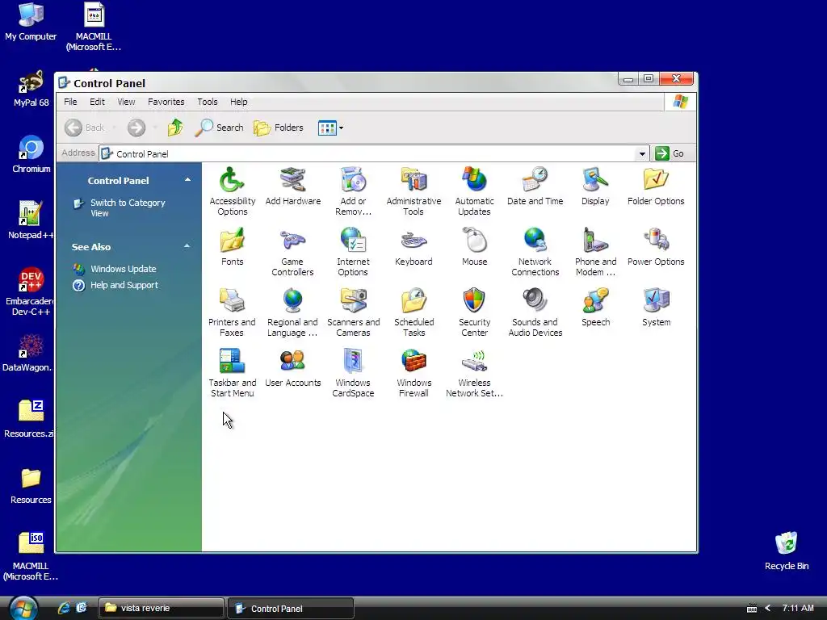
Task: Open the Help menu
Action: [x=238, y=102]
